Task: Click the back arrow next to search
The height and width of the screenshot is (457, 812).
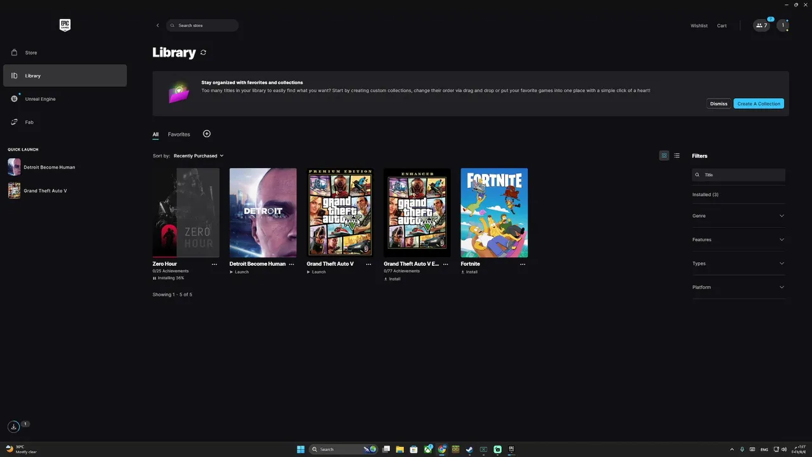Action: [x=158, y=25]
